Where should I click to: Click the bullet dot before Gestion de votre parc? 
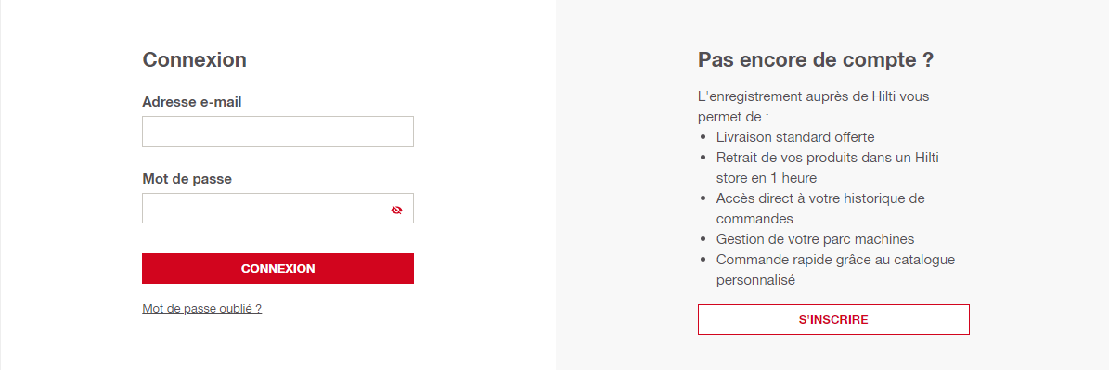[x=703, y=239]
